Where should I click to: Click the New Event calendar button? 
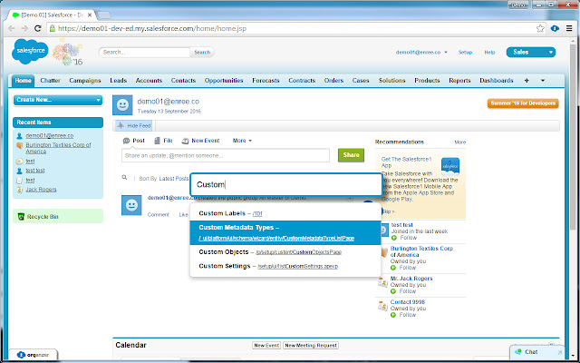pyautogui.click(x=266, y=345)
